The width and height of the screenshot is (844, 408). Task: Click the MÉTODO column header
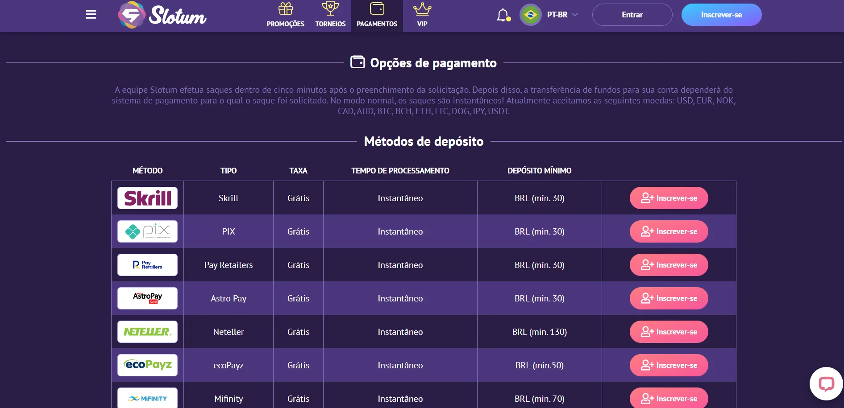(147, 171)
